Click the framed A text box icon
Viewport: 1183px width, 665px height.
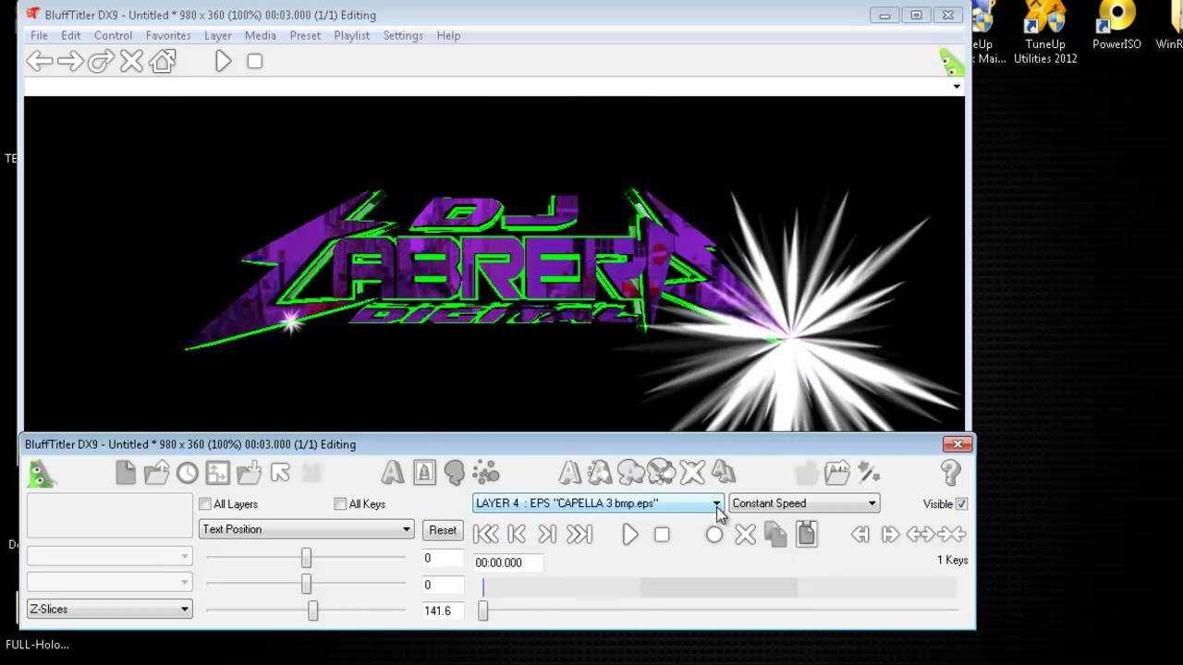pyautogui.click(x=424, y=473)
